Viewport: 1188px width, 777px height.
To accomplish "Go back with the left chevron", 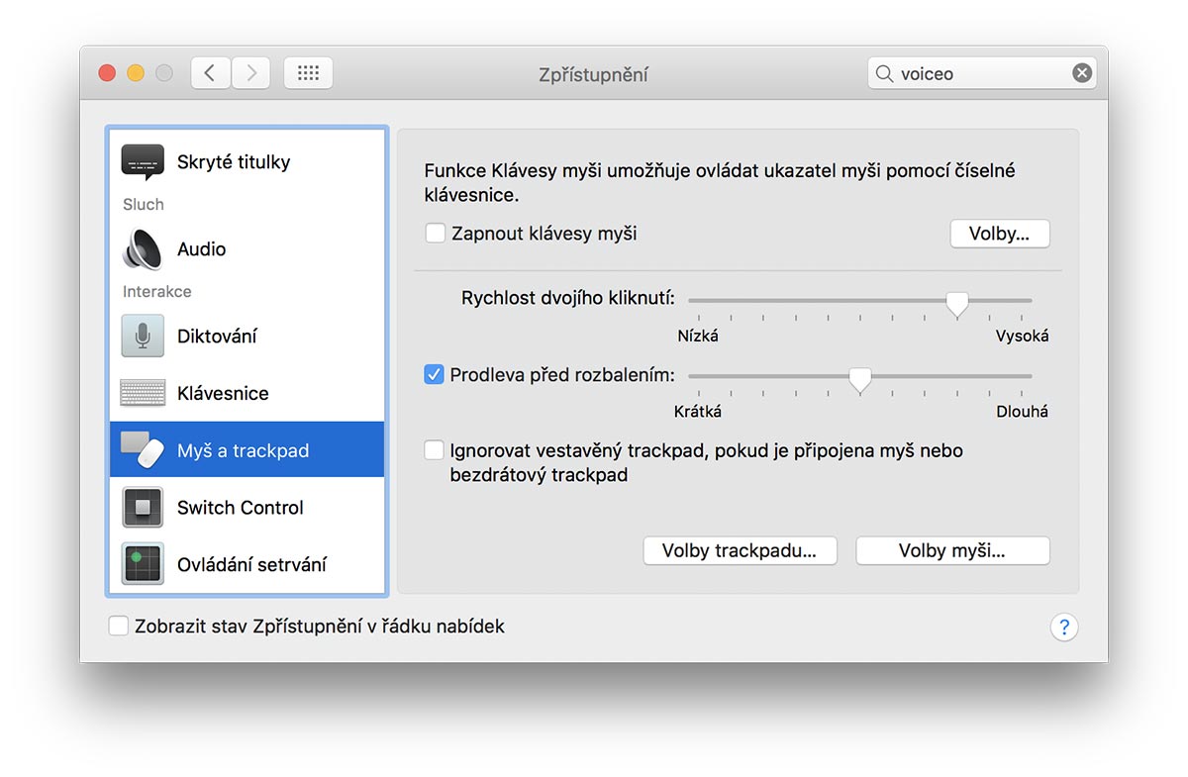I will point(210,73).
